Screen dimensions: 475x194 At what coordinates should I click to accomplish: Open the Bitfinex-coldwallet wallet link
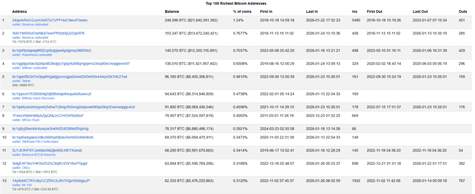[x=30, y=67]
